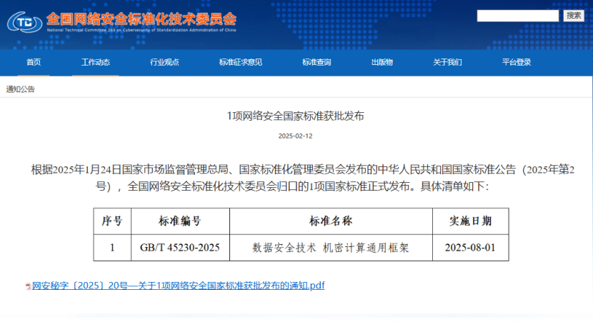
Task: Select the GB/T 45230-2025 table cell
Action: pyautogui.click(x=180, y=248)
